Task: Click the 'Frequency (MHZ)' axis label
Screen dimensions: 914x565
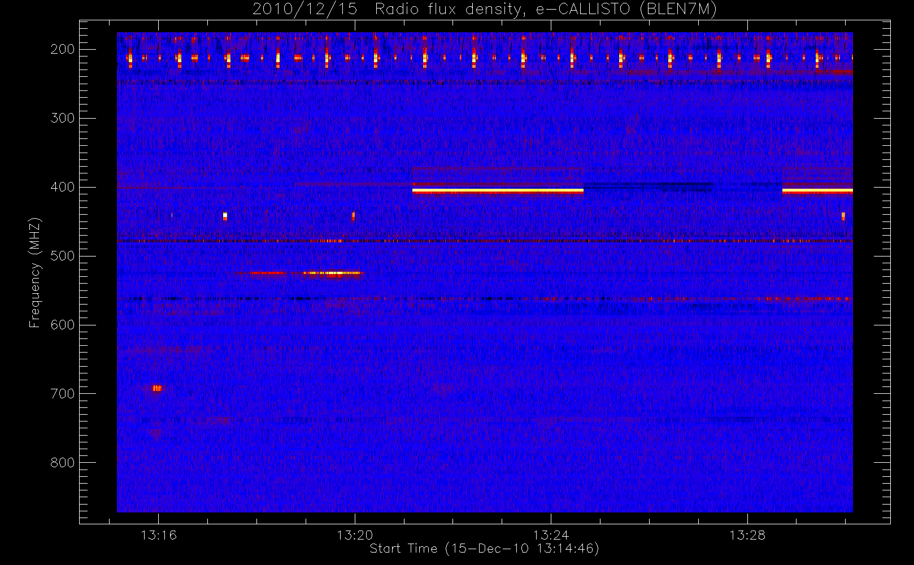Action: pos(35,272)
